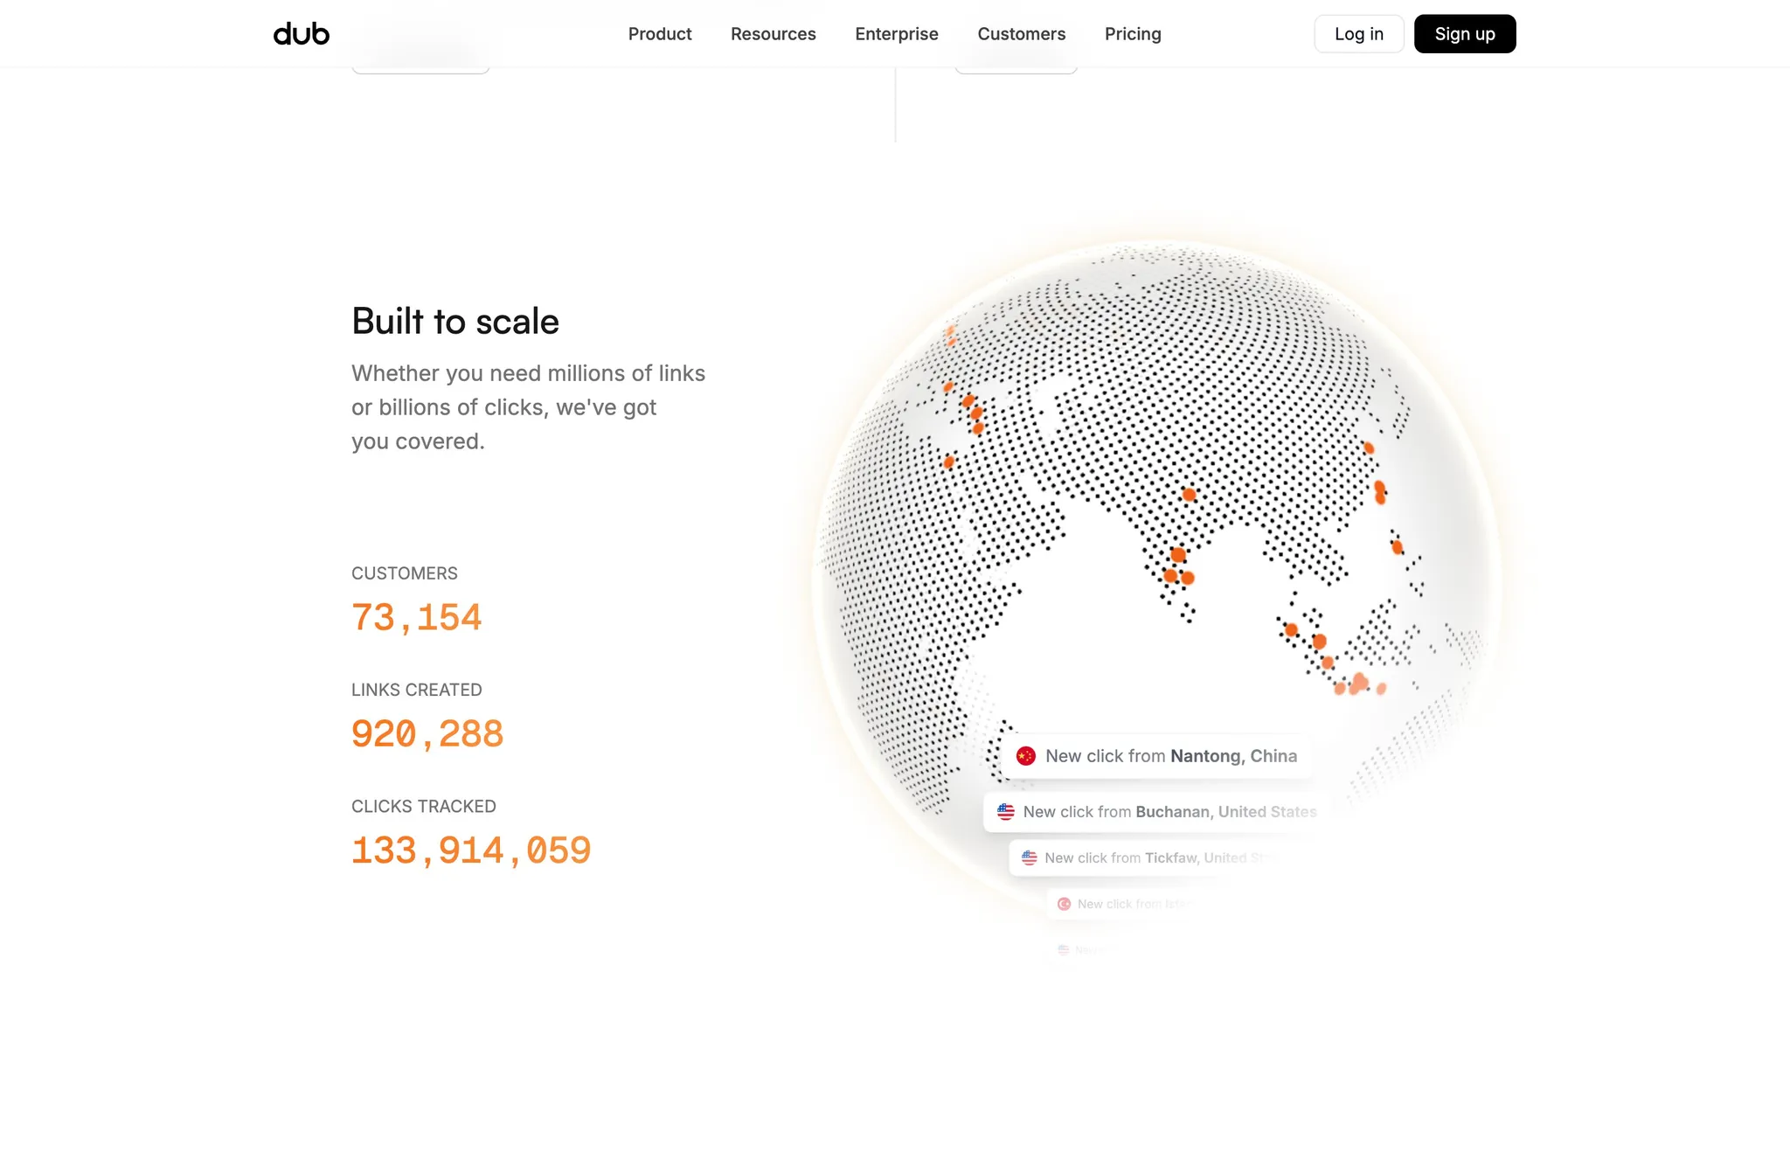Click the 133,914,059 clicks count
The height and width of the screenshot is (1166, 1790).
click(x=471, y=850)
